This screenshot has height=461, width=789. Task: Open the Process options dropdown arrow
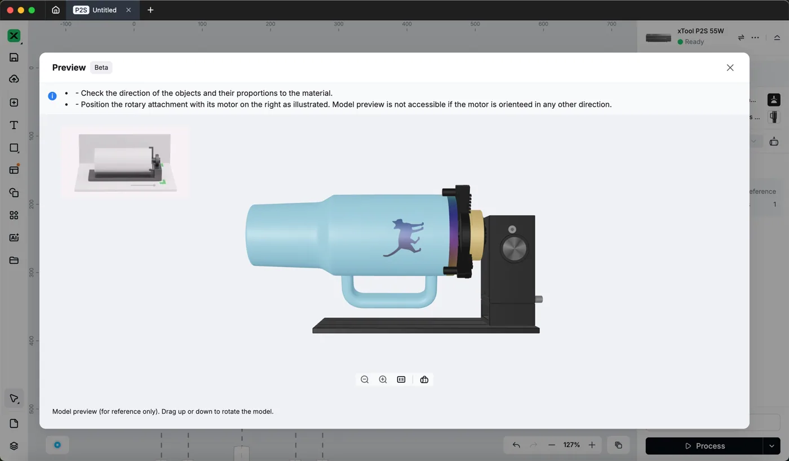tap(772, 446)
